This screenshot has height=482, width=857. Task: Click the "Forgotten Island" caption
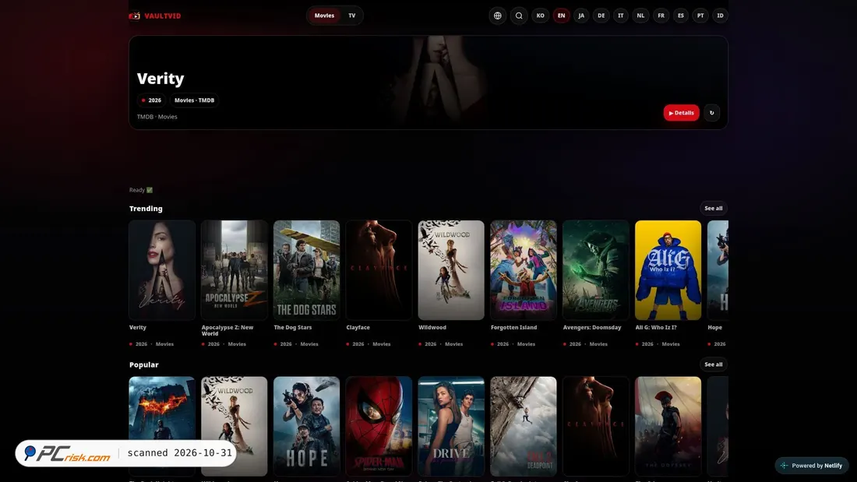point(513,327)
